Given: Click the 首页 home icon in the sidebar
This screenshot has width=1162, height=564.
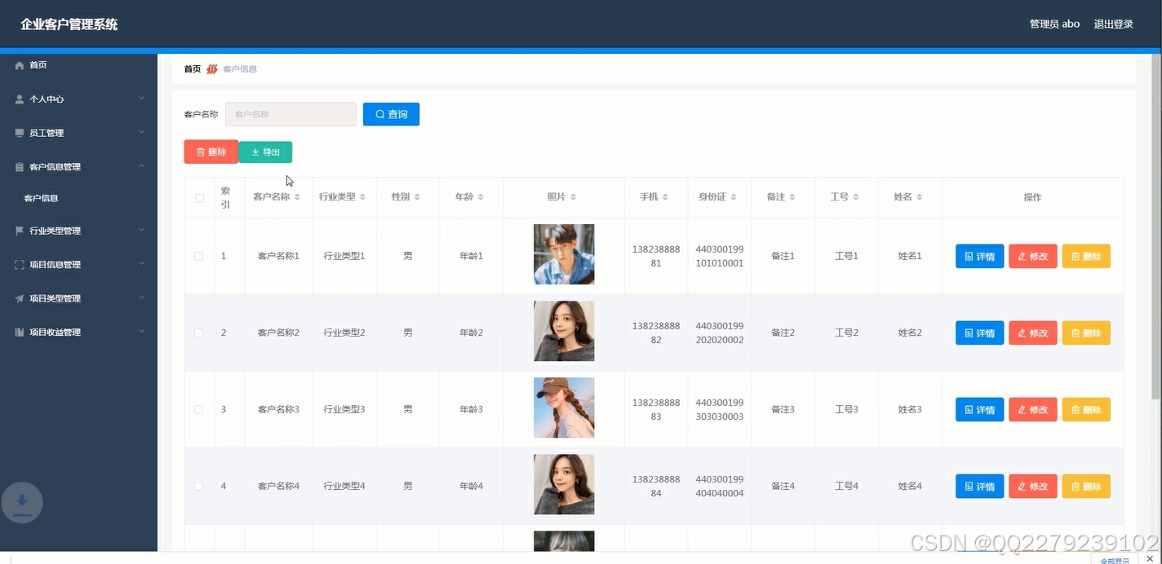Looking at the screenshot, I should click(19, 65).
